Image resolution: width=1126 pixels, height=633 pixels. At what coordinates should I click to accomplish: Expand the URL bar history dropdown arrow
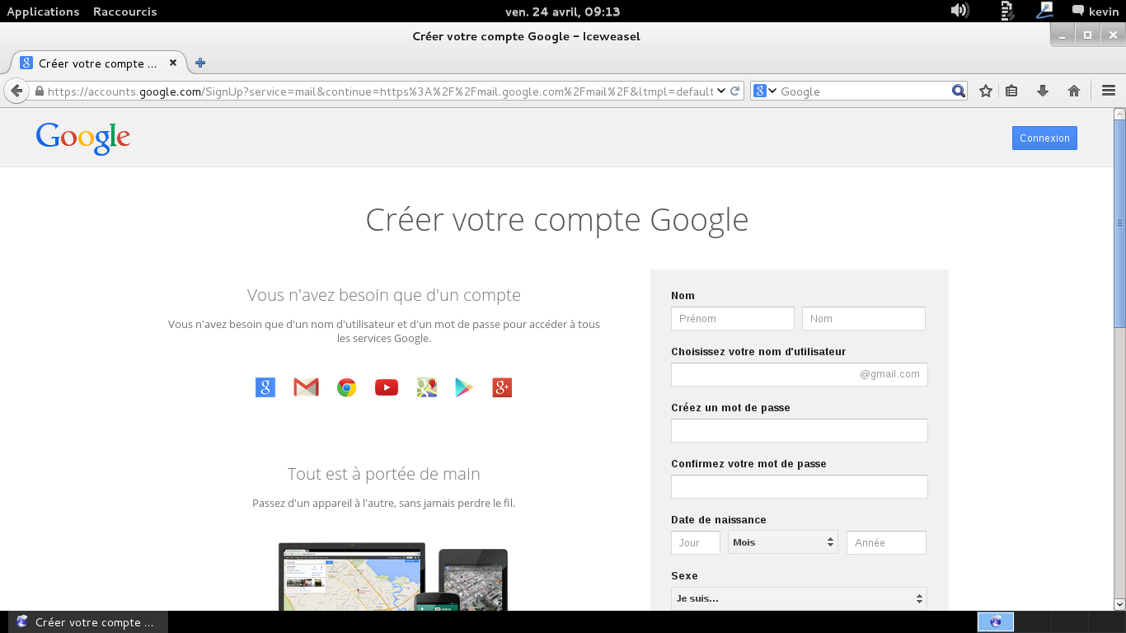721,91
